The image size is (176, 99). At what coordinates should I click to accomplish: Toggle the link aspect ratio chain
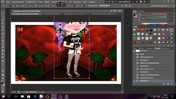[x=45, y=6]
